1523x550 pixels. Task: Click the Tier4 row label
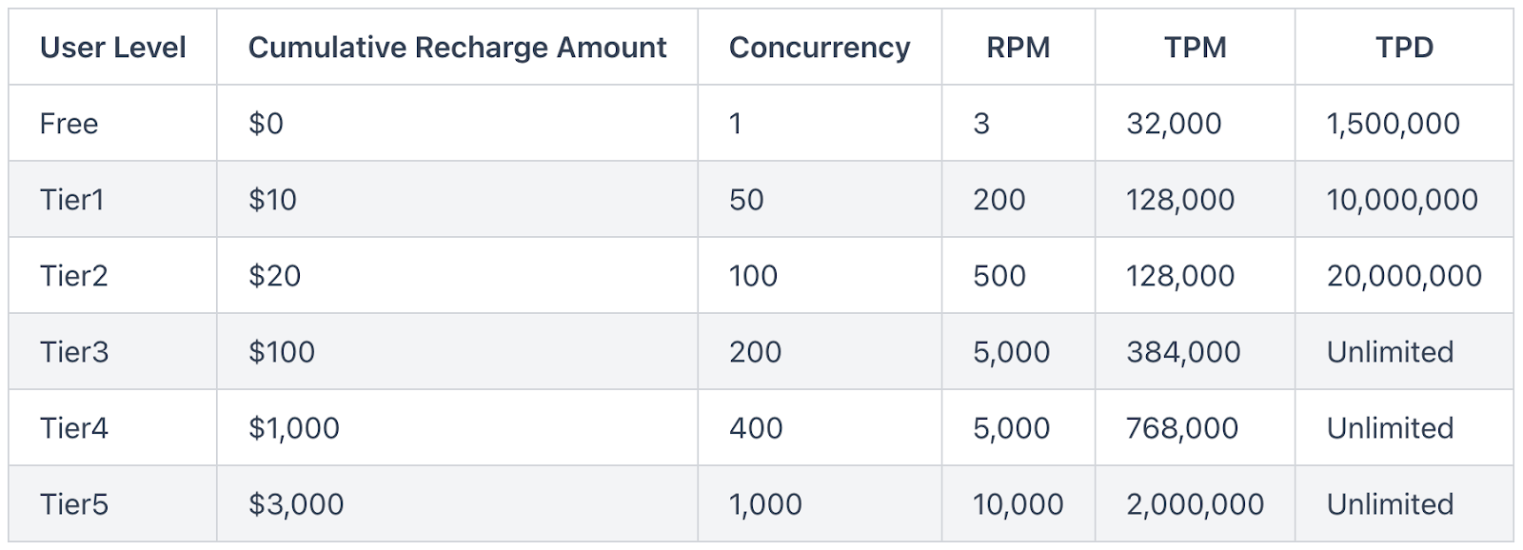(74, 428)
